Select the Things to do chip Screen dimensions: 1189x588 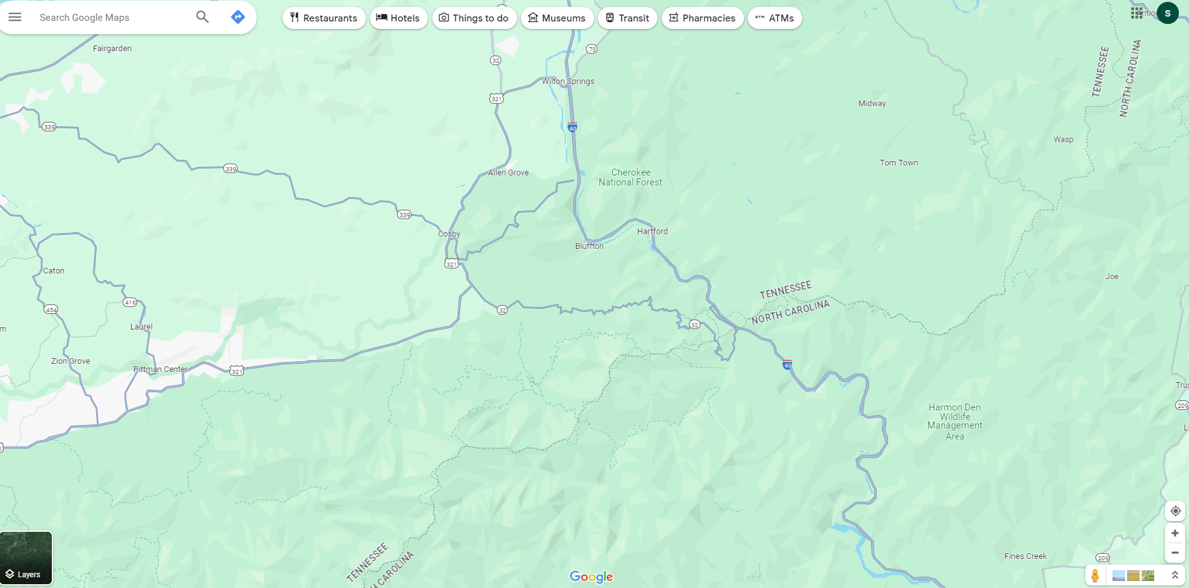click(x=474, y=18)
